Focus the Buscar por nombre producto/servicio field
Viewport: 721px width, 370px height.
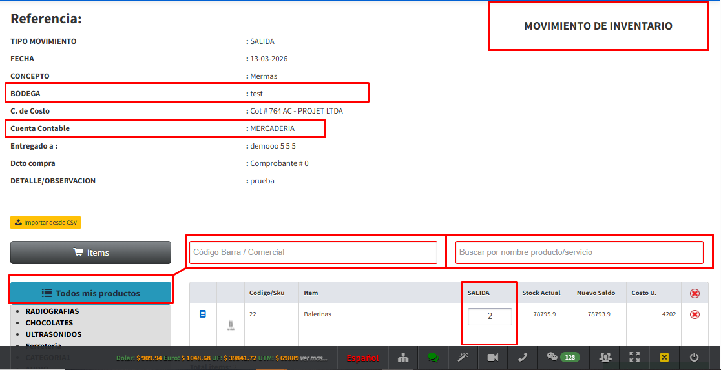pyautogui.click(x=580, y=252)
